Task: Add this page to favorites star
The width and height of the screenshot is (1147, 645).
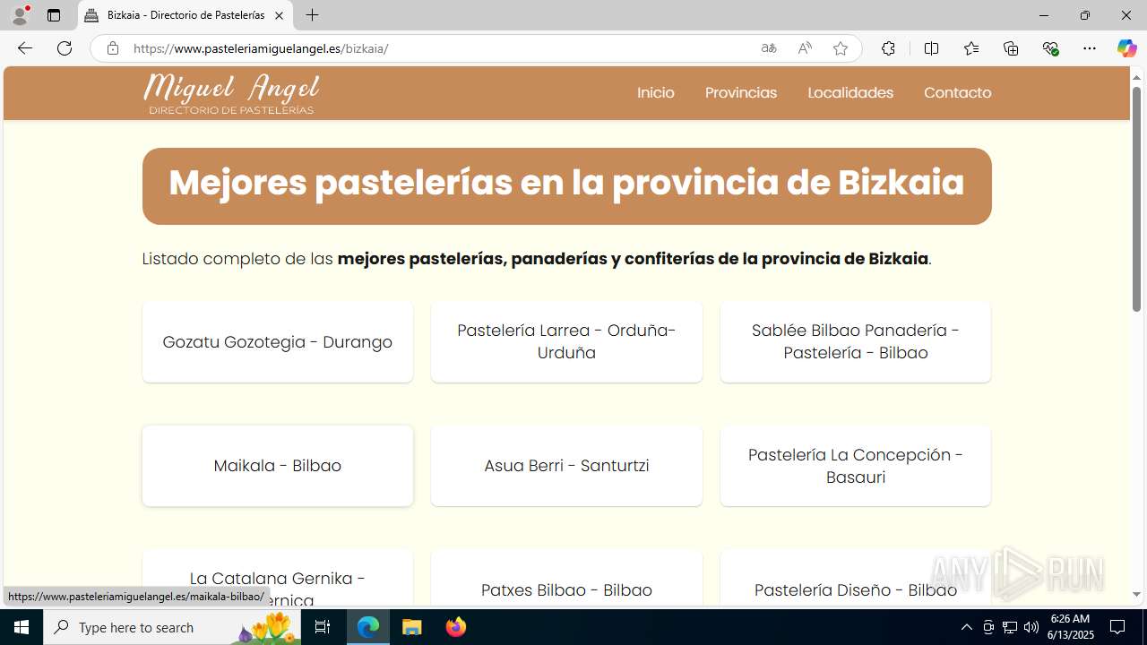Action: (841, 48)
